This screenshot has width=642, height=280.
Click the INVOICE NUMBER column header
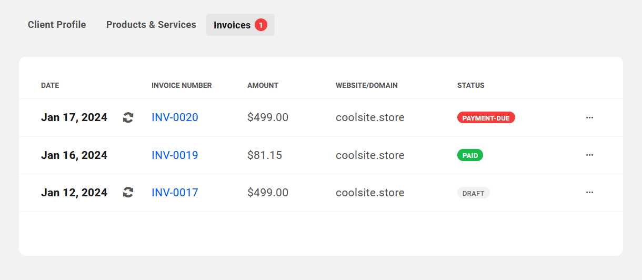click(182, 85)
